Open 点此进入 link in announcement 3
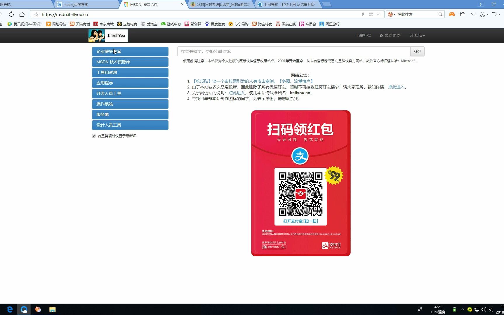This screenshot has width=504, height=315. pos(237,93)
